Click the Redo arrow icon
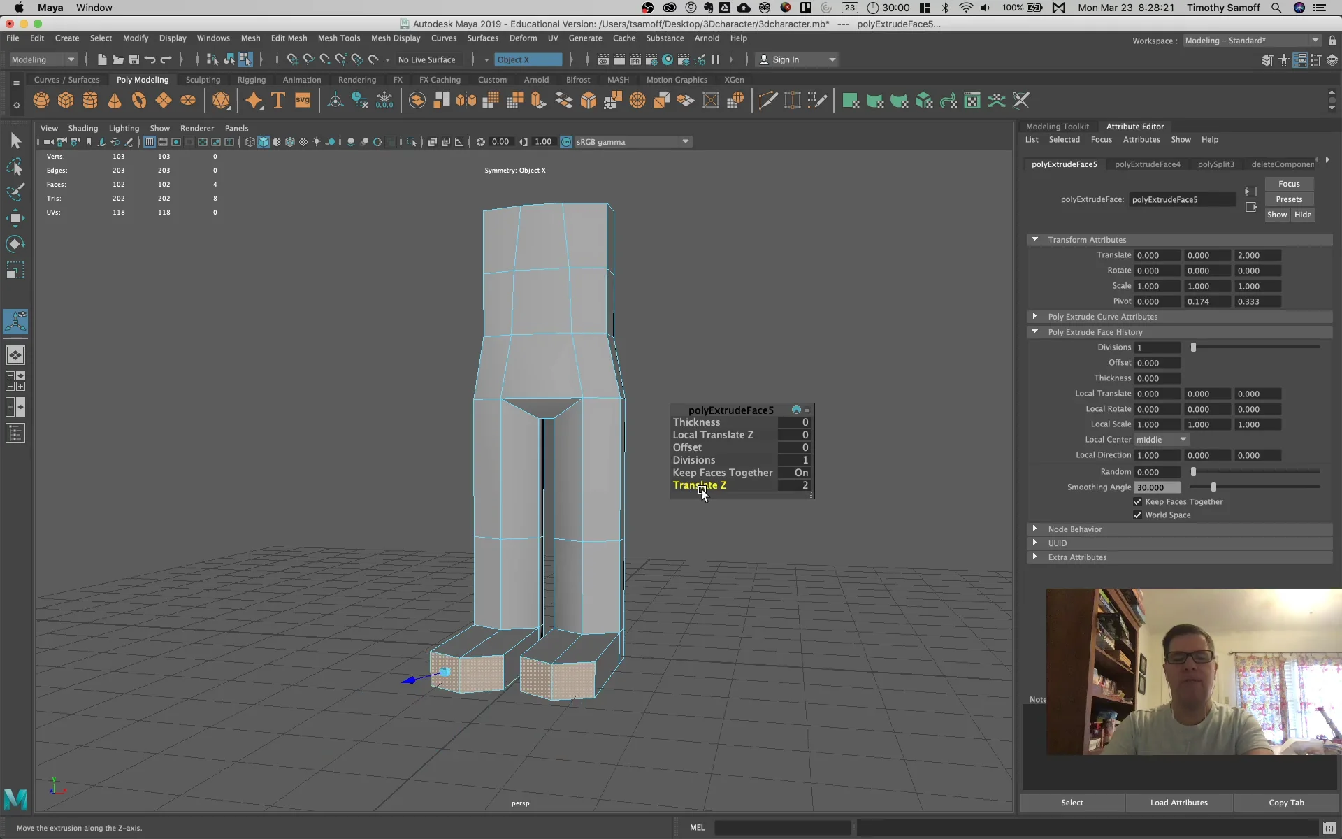This screenshot has width=1342, height=839. pyautogui.click(x=166, y=59)
